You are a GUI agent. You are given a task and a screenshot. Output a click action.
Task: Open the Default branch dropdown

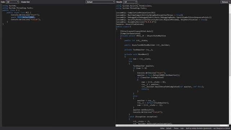[100, 2]
